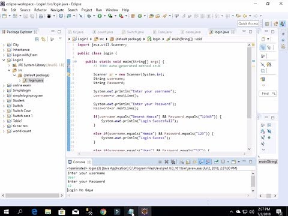Click the Save toolbar icon
This screenshot has height=216, width=288.
(x=26, y=16)
